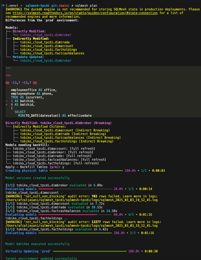This screenshot has height=260, width=201.
Task: Click the 'sqlmesh plan' command text
Action: tap(86, 5)
